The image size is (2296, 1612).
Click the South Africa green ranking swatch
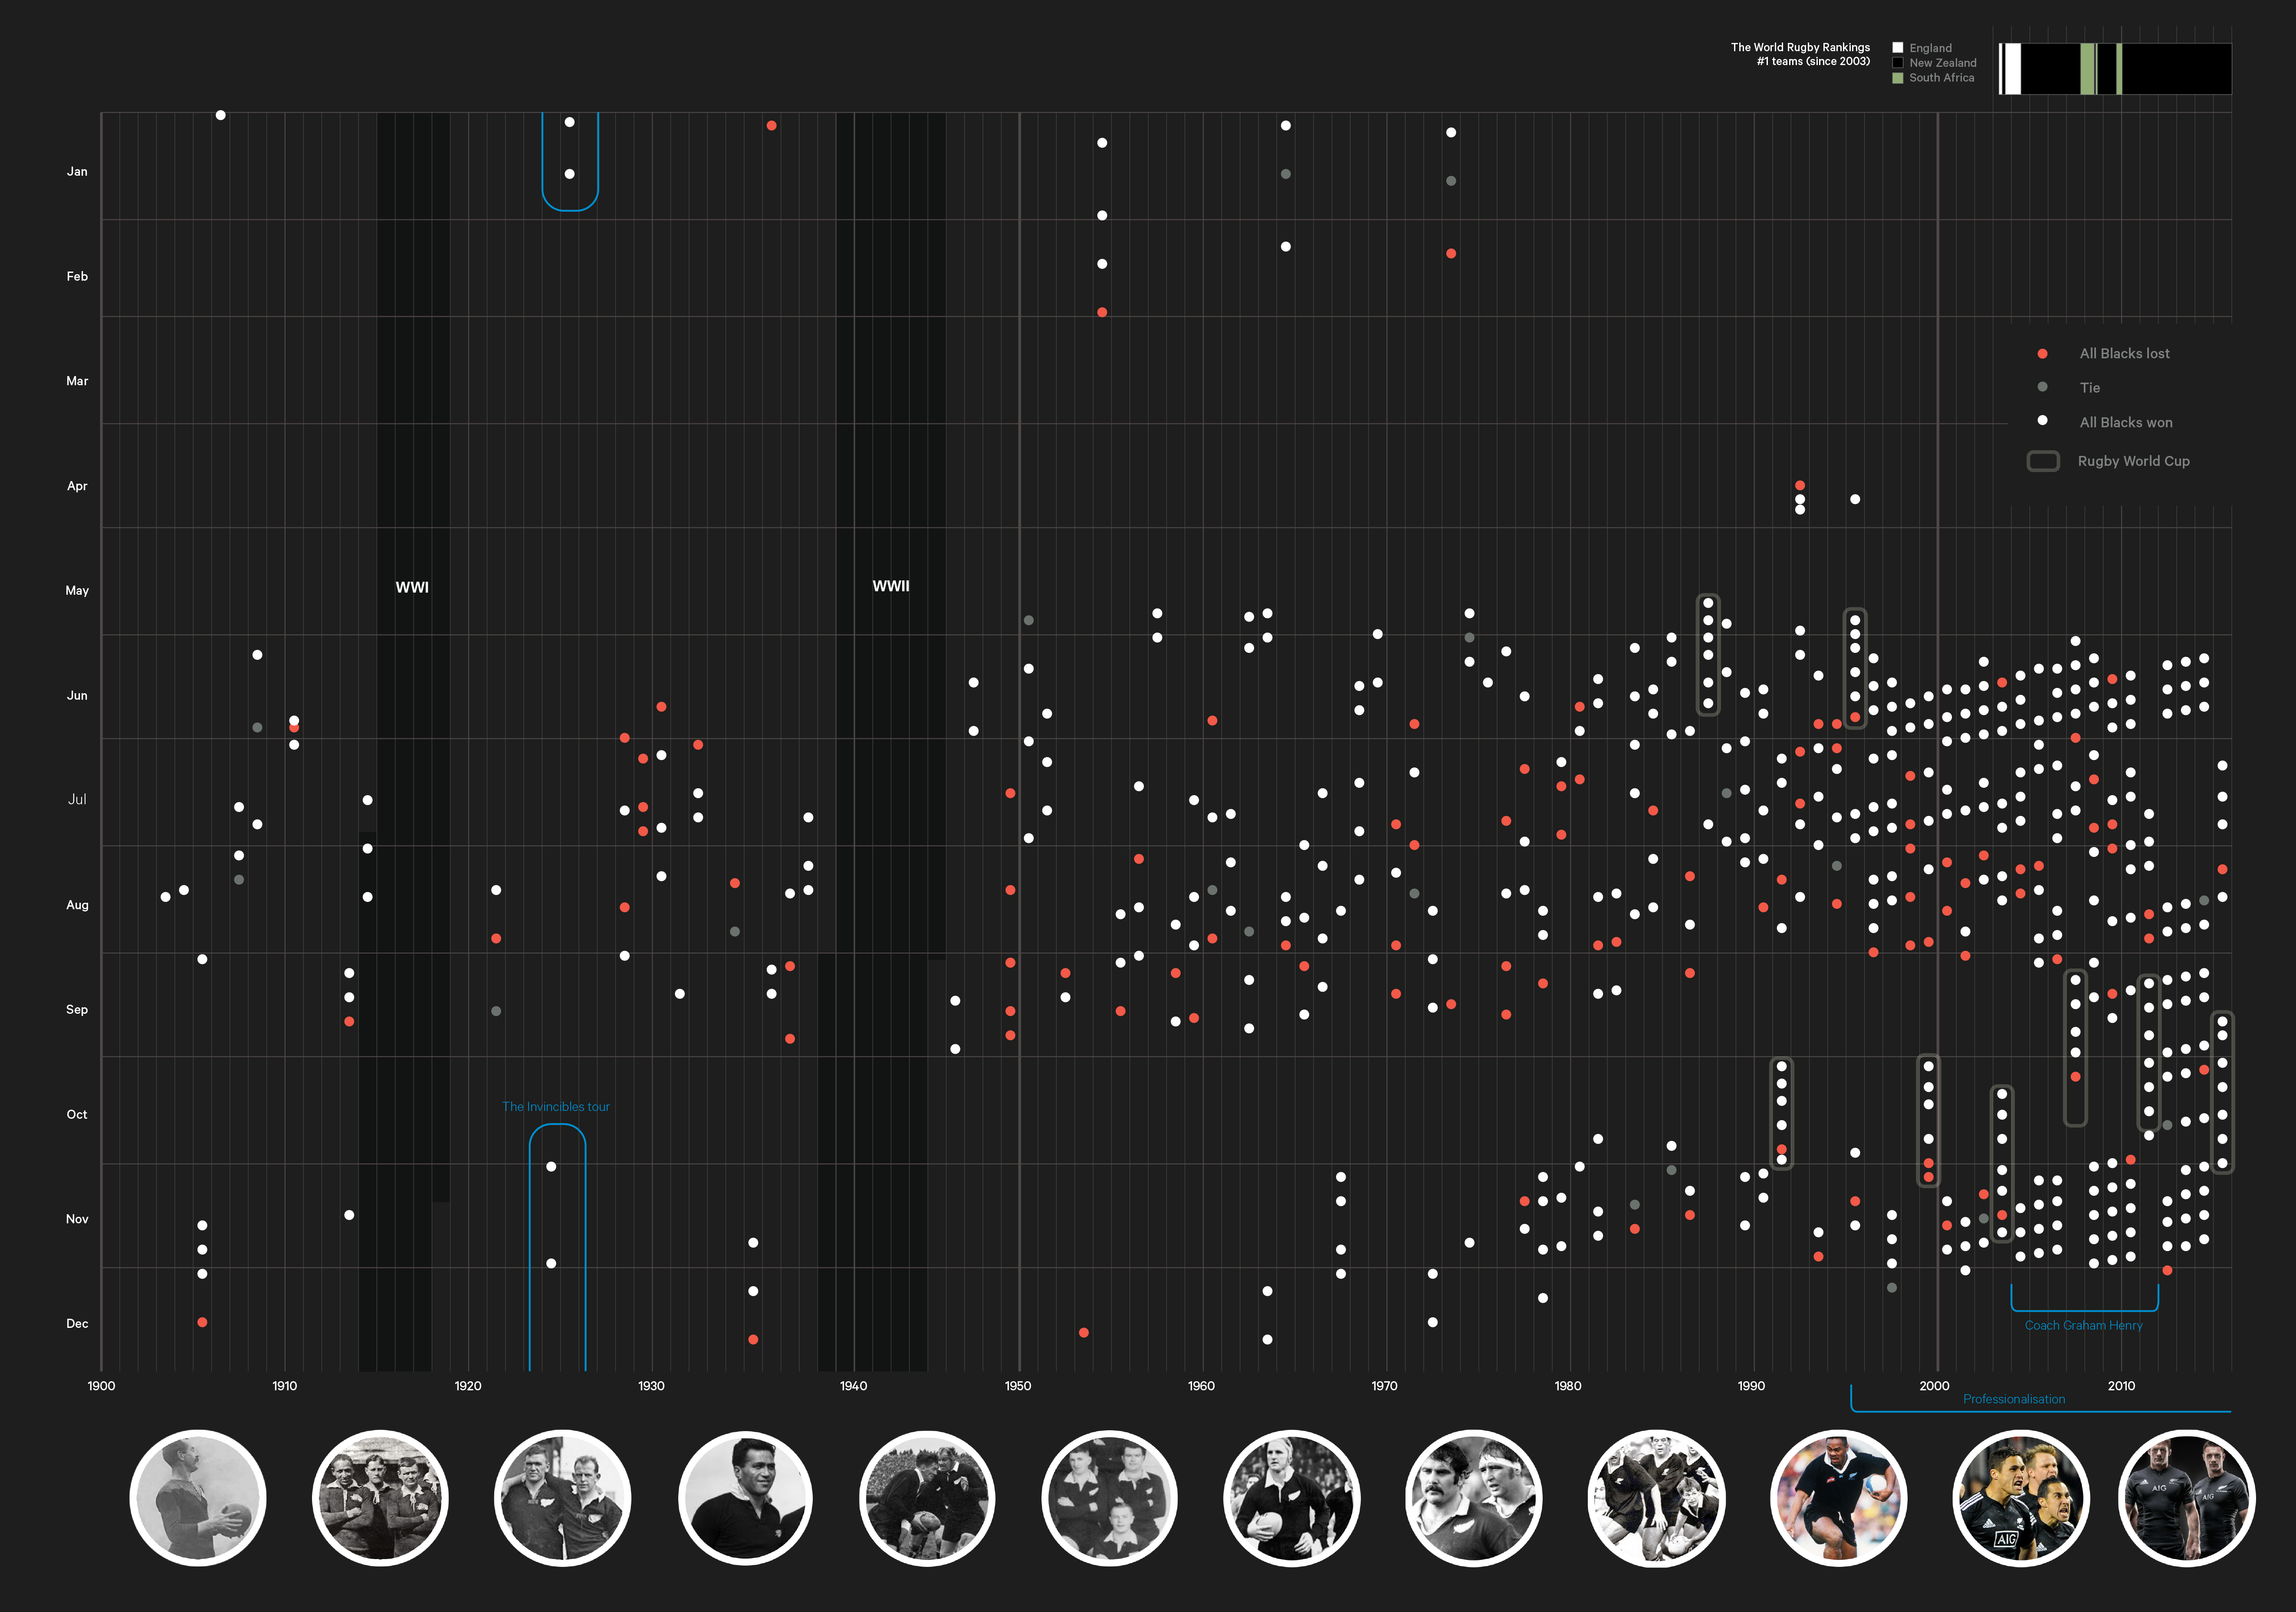click(x=1897, y=78)
